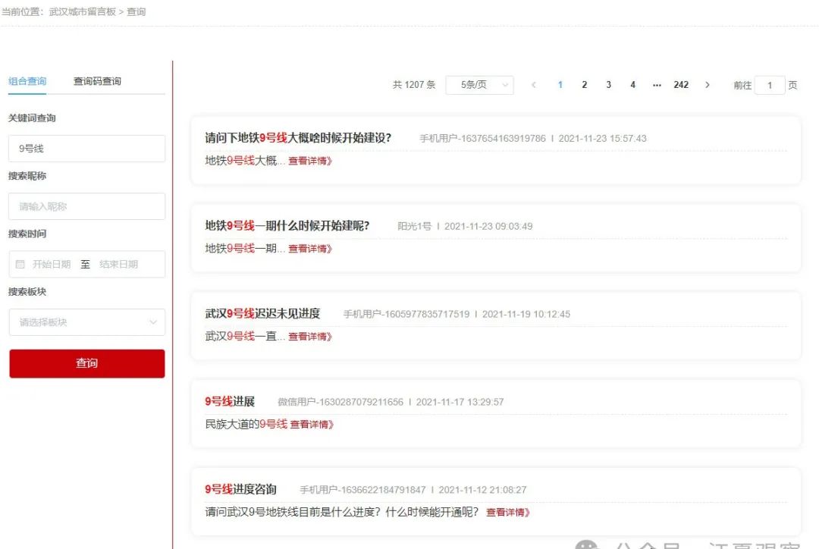Click the keyword field containing 9号线
The width and height of the screenshot is (819, 549).
click(x=86, y=149)
